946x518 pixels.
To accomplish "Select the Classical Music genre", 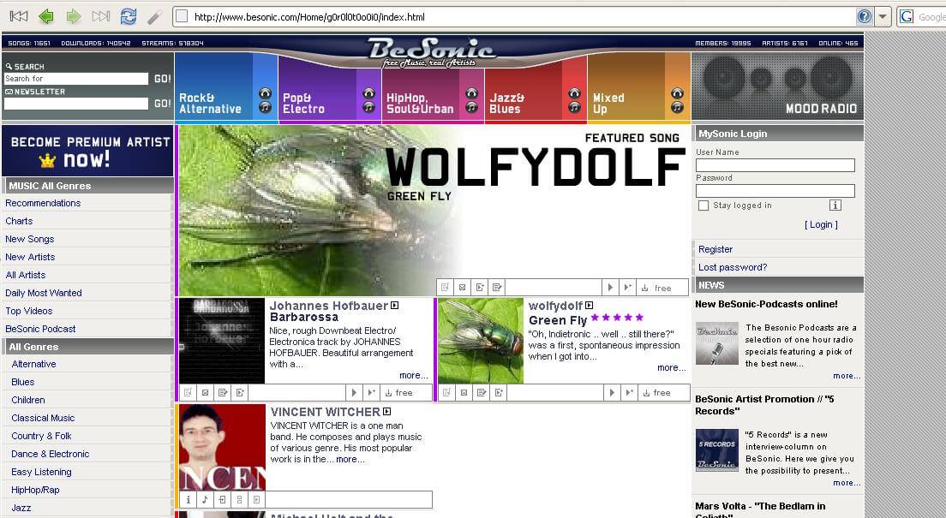I will click(43, 418).
